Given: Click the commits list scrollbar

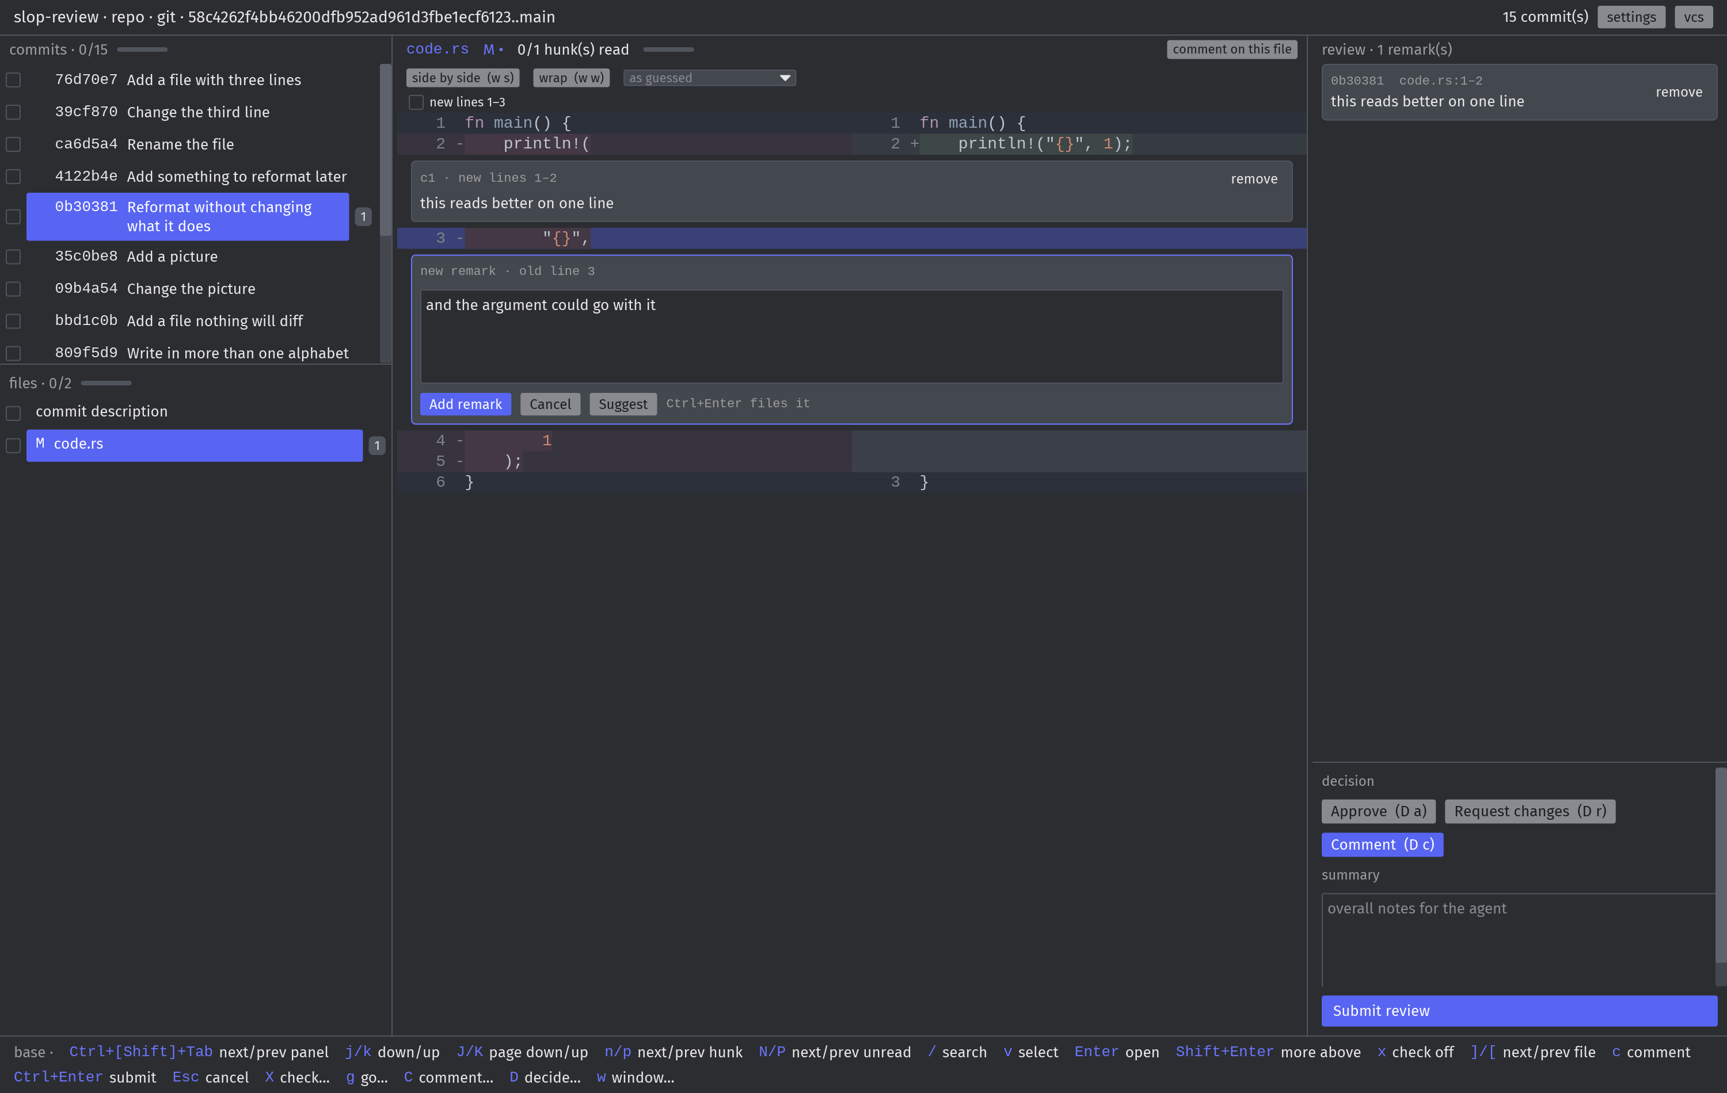Looking at the screenshot, I should 385,151.
